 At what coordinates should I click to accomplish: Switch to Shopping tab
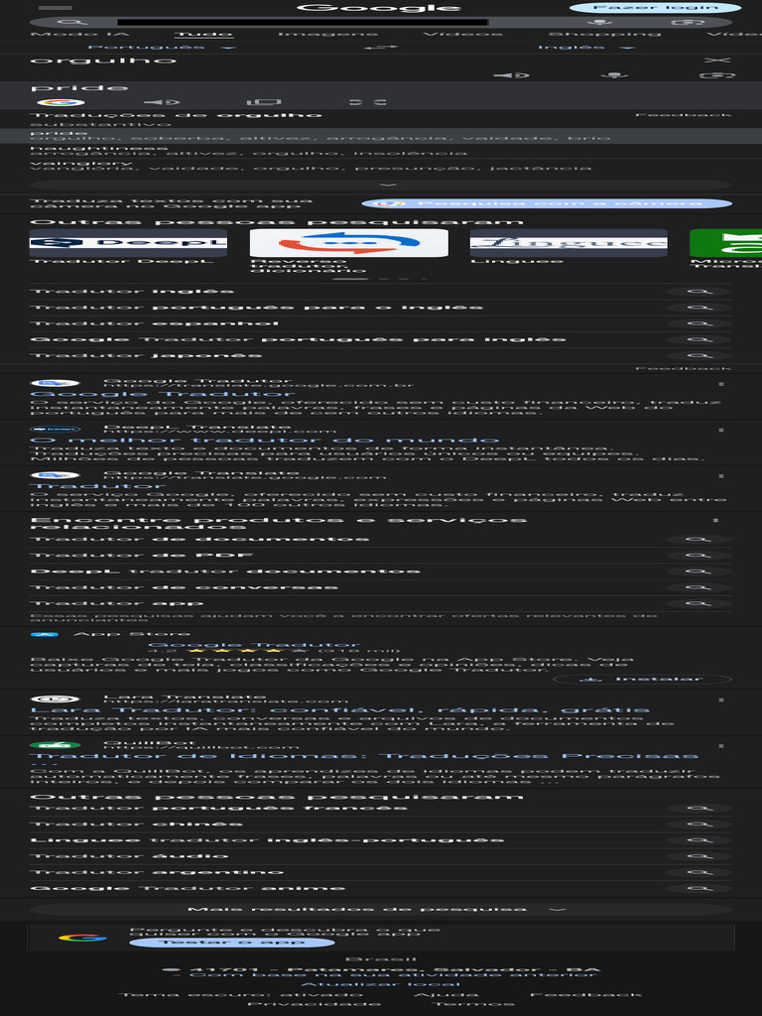coord(604,34)
